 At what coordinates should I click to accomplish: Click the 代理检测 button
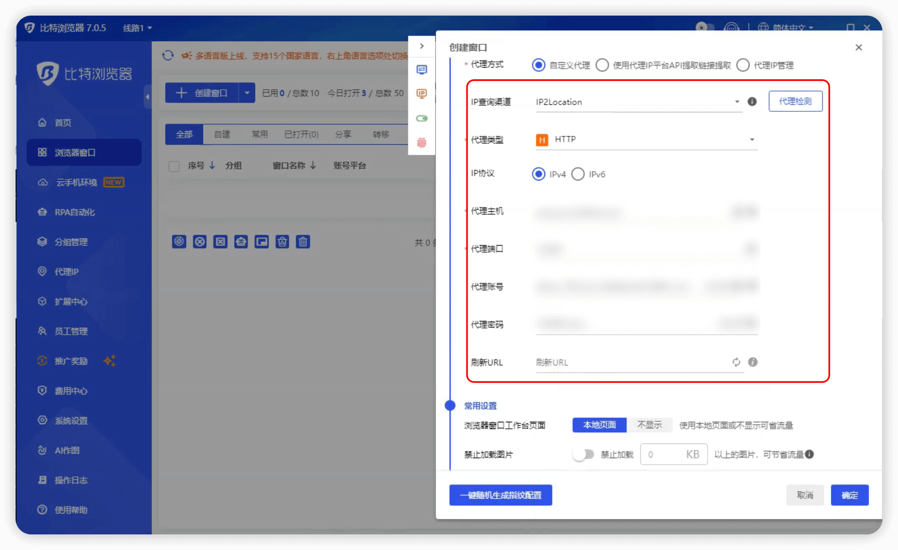click(x=795, y=101)
